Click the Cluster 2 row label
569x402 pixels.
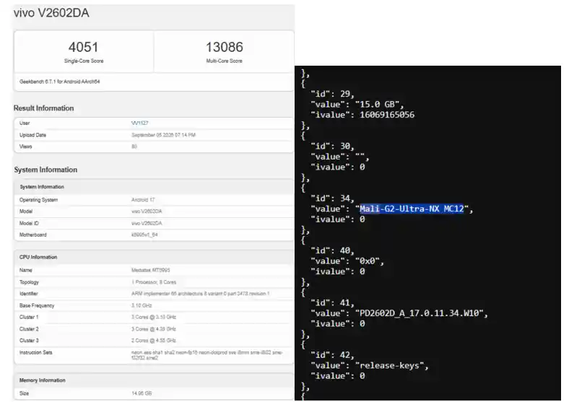pyautogui.click(x=29, y=329)
